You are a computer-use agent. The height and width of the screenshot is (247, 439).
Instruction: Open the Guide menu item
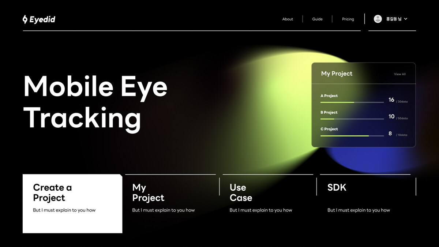pyautogui.click(x=317, y=19)
